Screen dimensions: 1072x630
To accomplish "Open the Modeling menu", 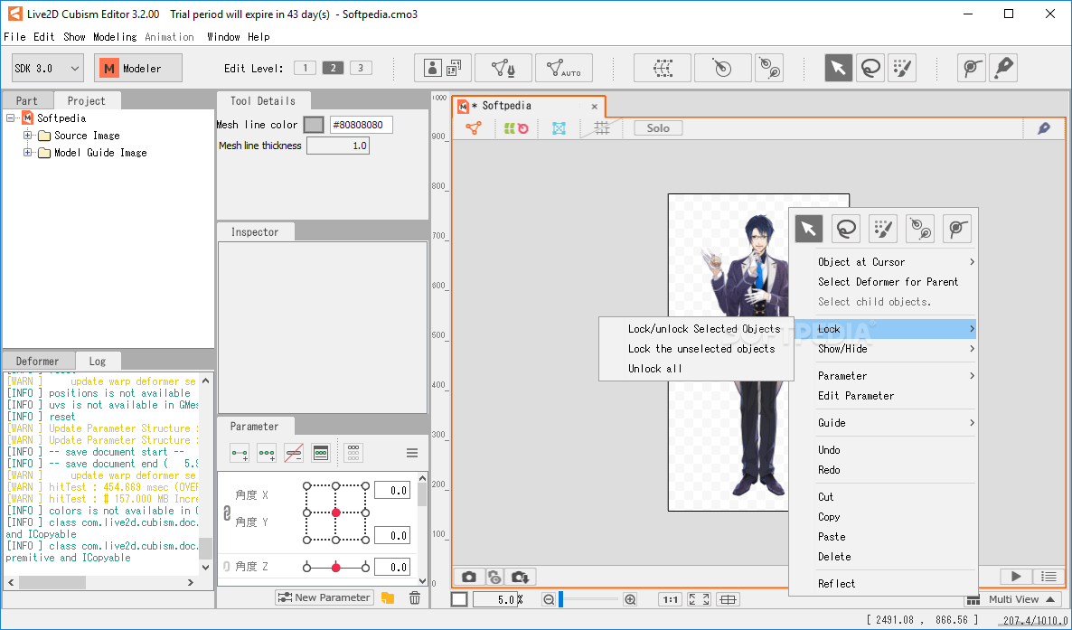I will [x=115, y=37].
